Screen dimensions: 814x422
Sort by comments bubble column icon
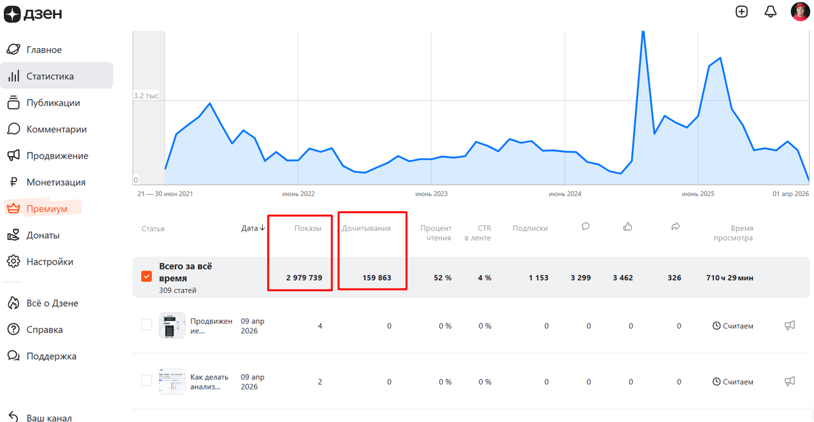[x=586, y=227]
